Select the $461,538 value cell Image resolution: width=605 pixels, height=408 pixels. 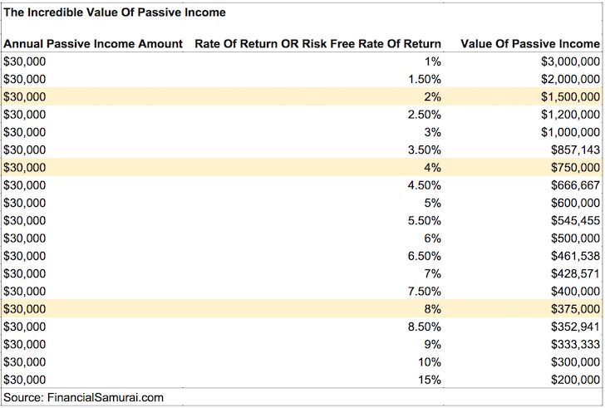click(x=575, y=255)
